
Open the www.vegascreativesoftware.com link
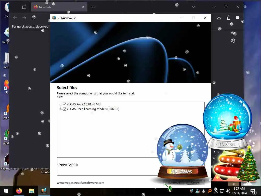coord(80,183)
